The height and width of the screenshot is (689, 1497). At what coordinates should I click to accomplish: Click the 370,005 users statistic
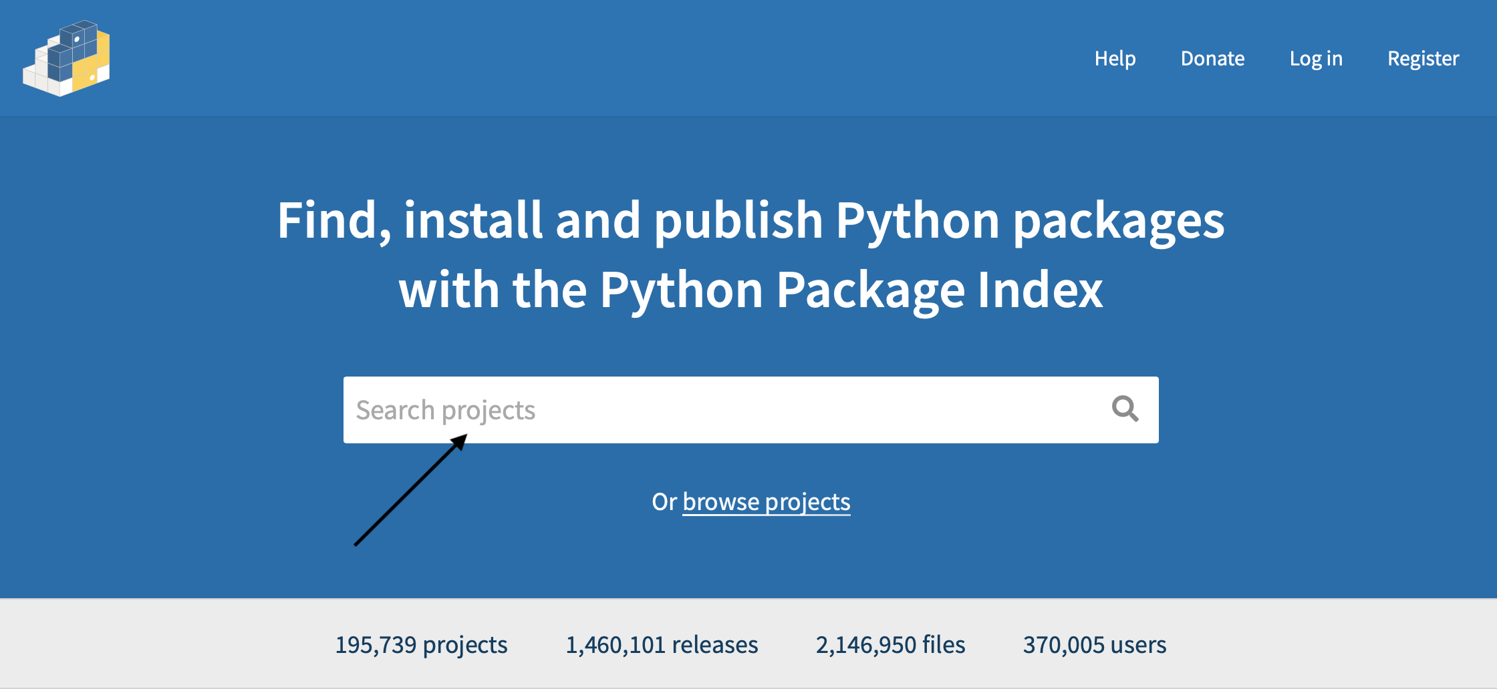[1095, 645]
